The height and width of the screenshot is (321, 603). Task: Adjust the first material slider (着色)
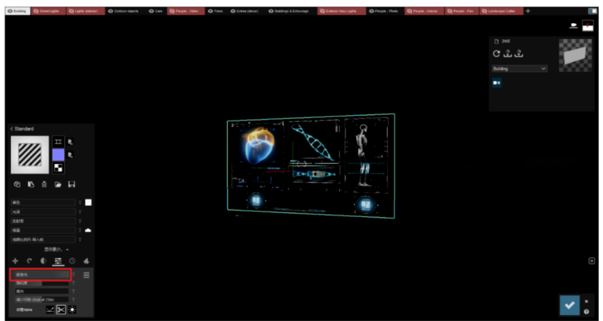pyautogui.click(x=44, y=202)
